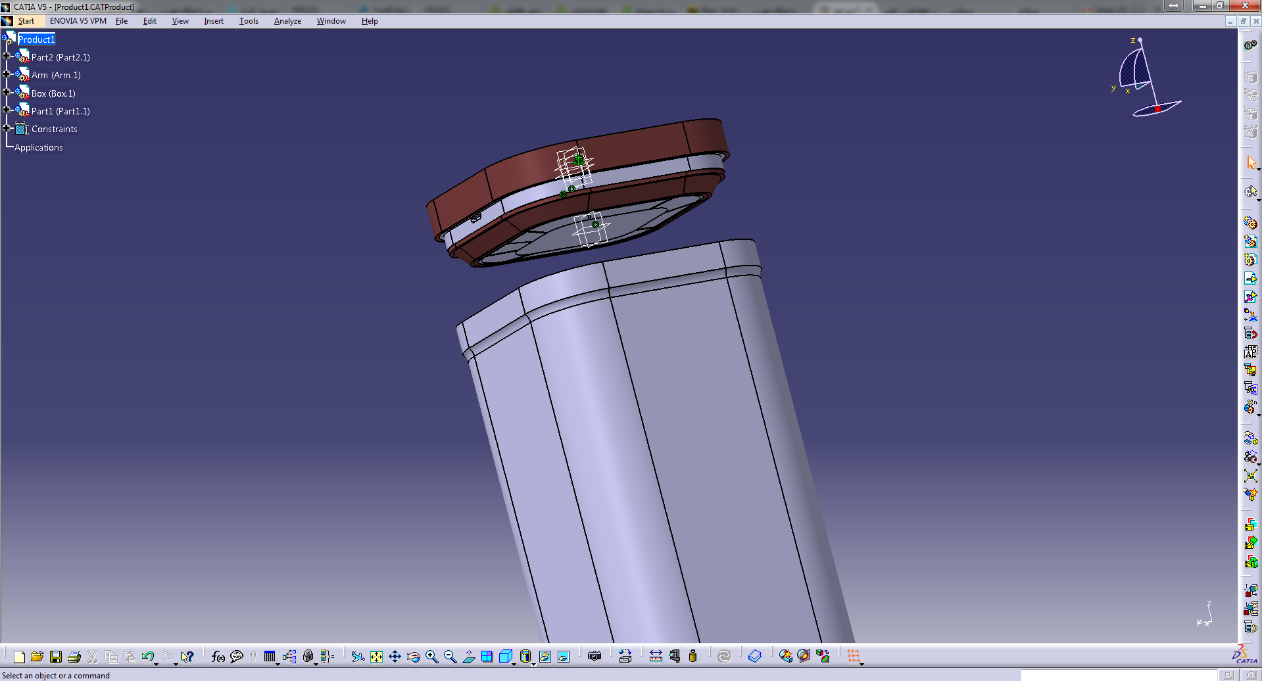Viewport: 1262px width, 681px height.
Task: Select Product1 in the tree
Action: tap(36, 39)
